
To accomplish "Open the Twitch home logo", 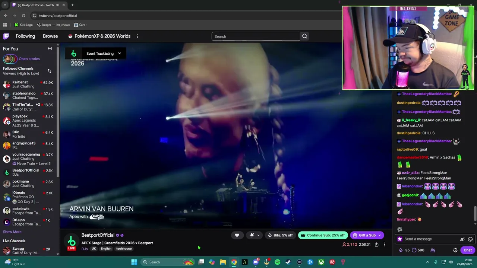I will [6, 36].
